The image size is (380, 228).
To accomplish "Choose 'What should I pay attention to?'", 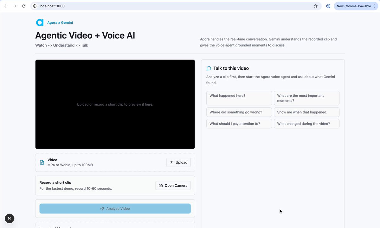I will pyautogui.click(x=239, y=124).
